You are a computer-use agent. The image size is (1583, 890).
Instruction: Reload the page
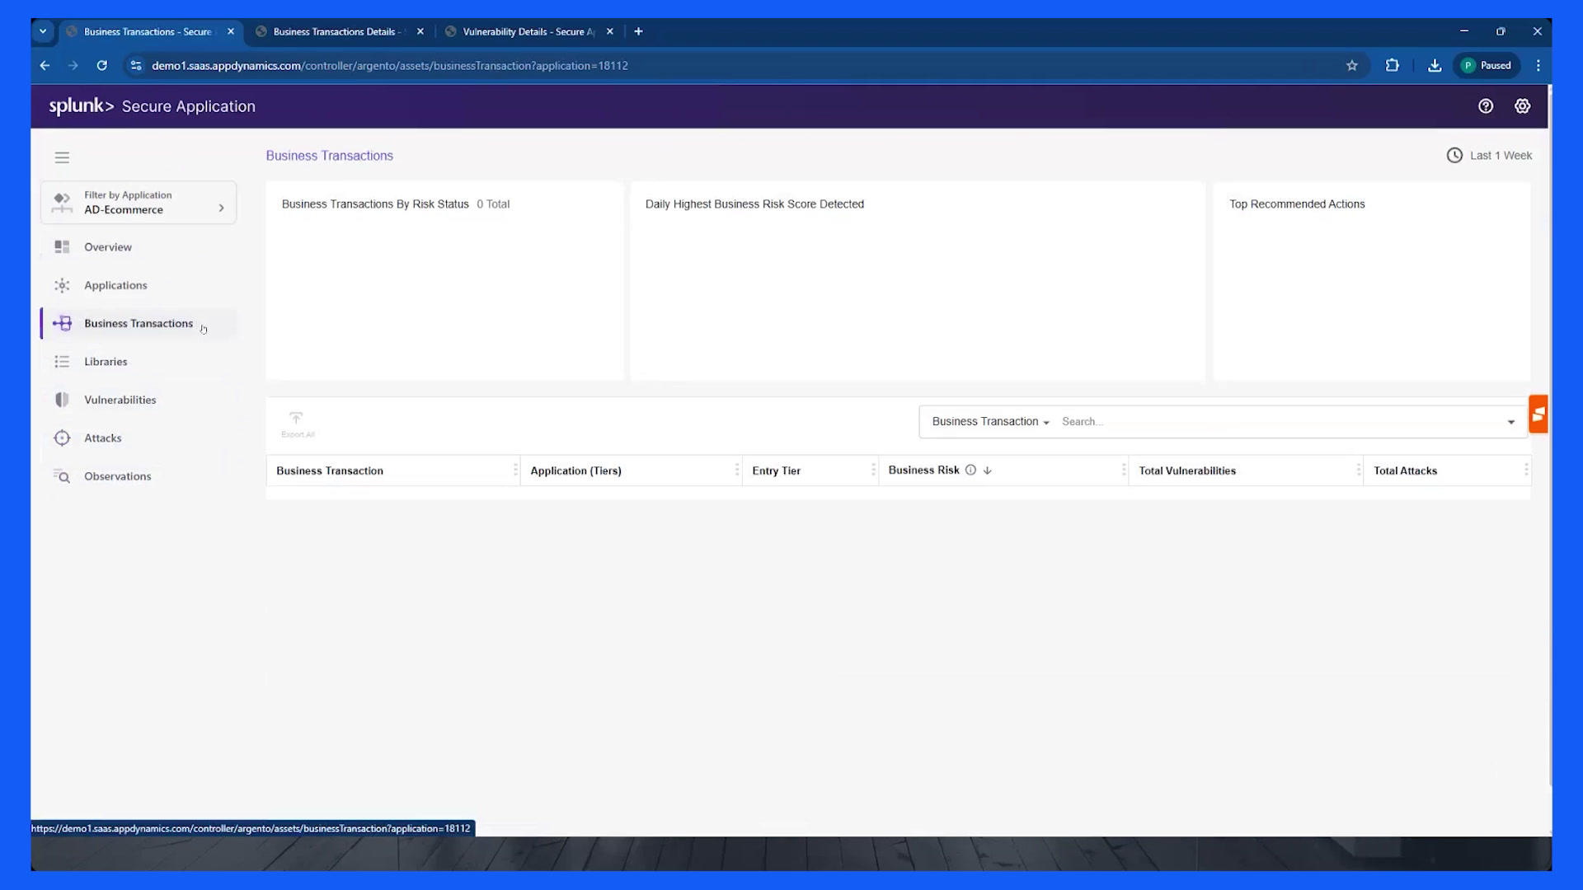pyautogui.click(x=101, y=66)
